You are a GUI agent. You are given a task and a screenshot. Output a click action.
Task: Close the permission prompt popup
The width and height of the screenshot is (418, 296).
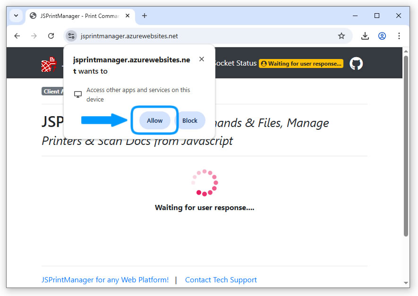(x=202, y=59)
